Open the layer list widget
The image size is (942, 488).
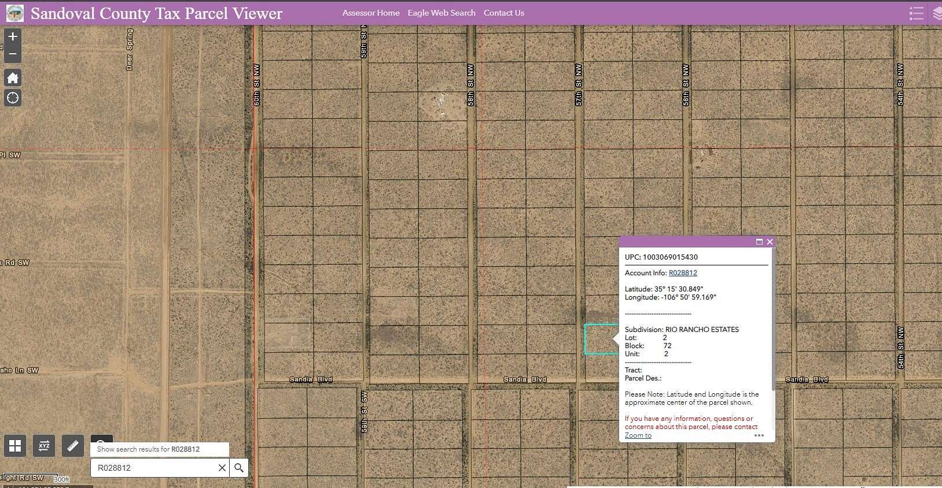pyautogui.click(x=937, y=13)
